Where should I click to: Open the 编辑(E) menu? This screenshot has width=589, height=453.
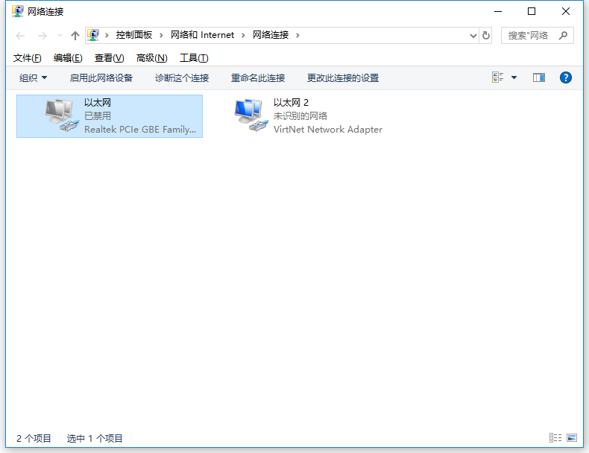click(x=68, y=58)
